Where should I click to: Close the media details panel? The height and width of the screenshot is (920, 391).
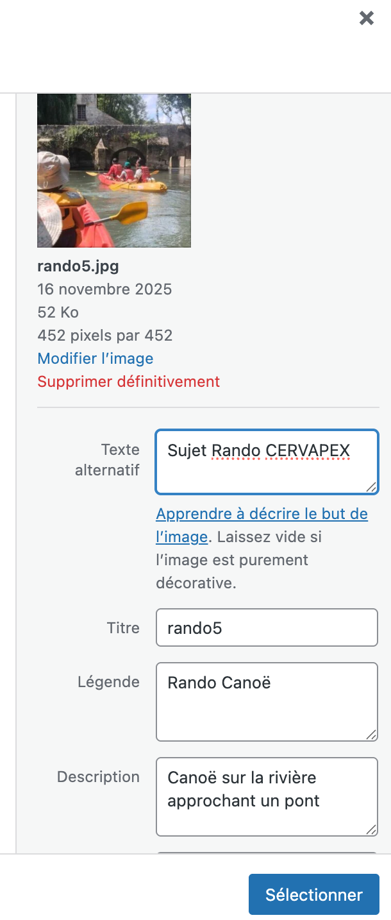point(367,18)
